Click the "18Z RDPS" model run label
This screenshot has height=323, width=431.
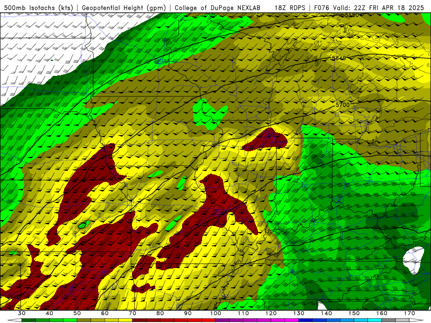pyautogui.click(x=290, y=8)
